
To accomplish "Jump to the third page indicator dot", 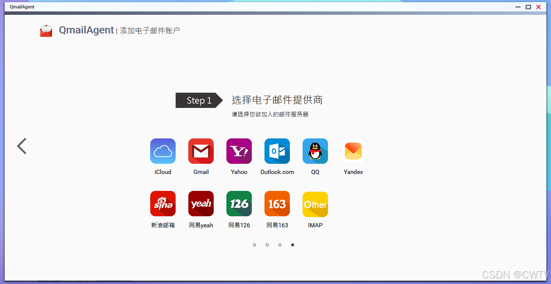I will [280, 245].
